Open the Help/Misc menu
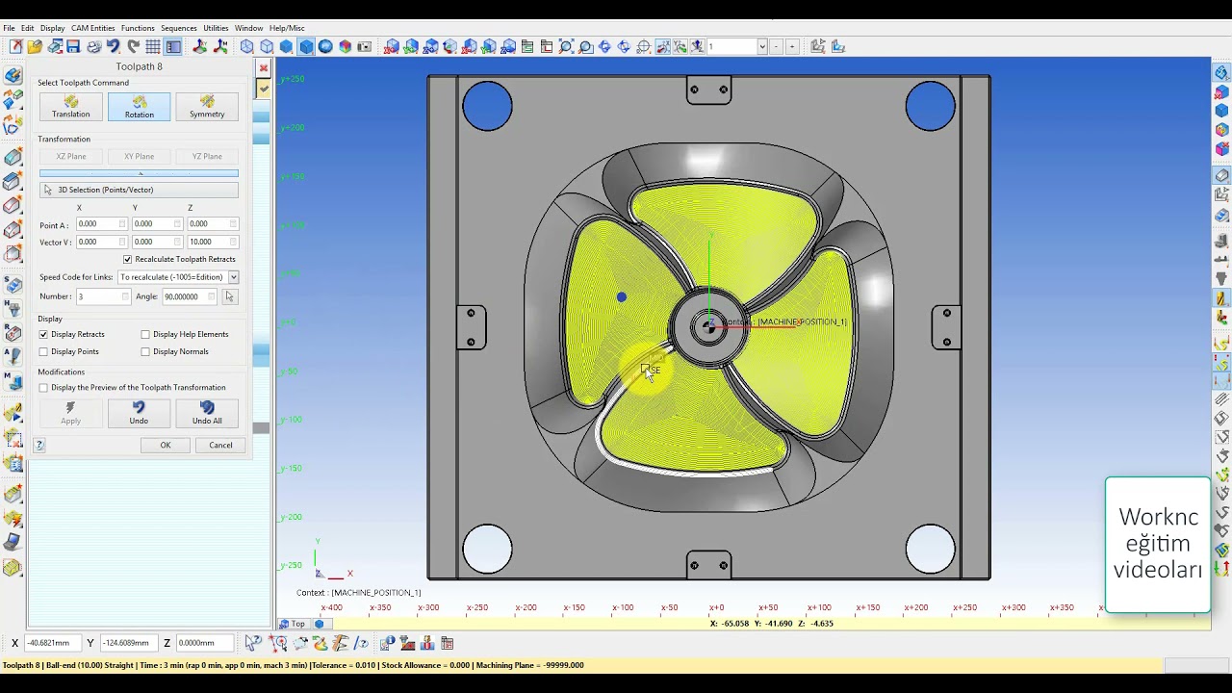Screen dimensions: 1232x693 (287, 28)
